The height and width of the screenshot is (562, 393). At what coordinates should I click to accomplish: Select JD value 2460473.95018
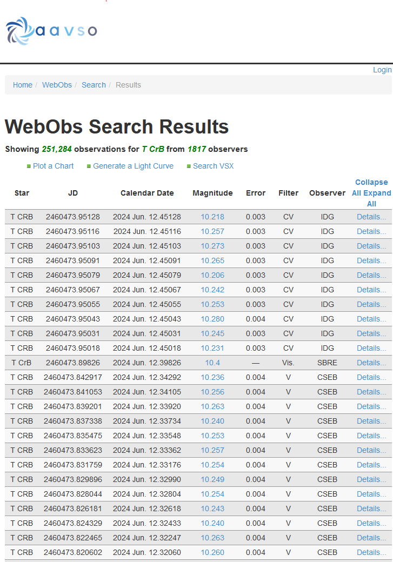coord(73,348)
